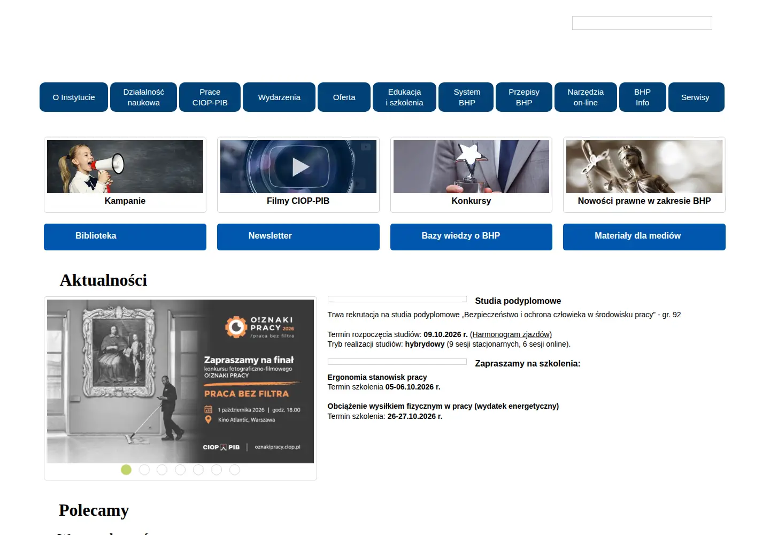The width and height of the screenshot is (770, 535).
Task: Click Zapraszamy na szkolenia heading
Action: click(x=527, y=364)
